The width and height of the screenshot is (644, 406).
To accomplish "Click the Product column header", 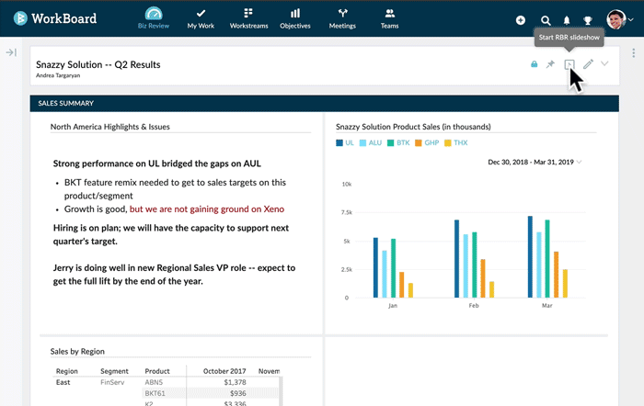I will click(157, 371).
